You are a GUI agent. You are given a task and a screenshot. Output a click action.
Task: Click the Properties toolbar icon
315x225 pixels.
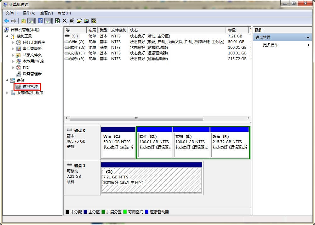click(71, 21)
